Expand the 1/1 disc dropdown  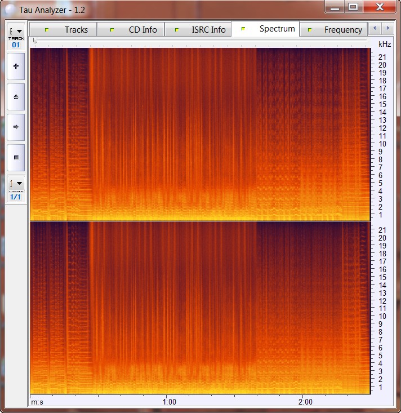pos(16,184)
